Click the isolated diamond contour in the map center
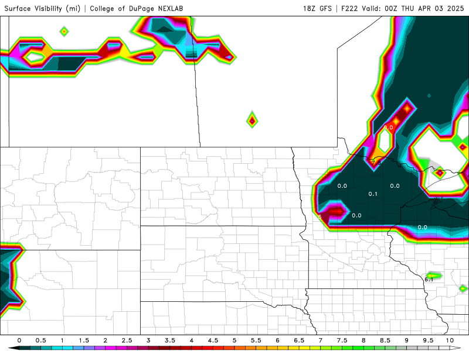Screen dimensions: 469x351 point(252,121)
